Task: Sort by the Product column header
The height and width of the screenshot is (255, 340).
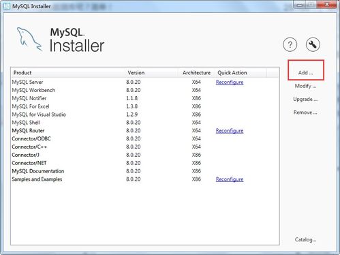Action: tap(67, 73)
